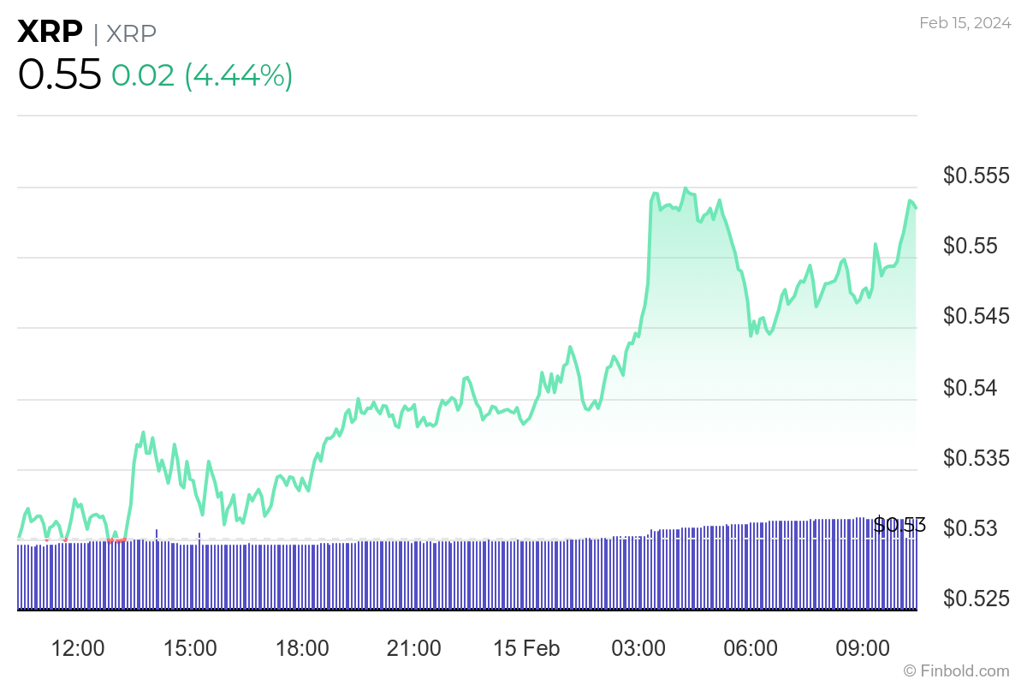Viewport: 1027px width, 685px height.
Task: Click the 09:00 time label
Action: click(864, 649)
